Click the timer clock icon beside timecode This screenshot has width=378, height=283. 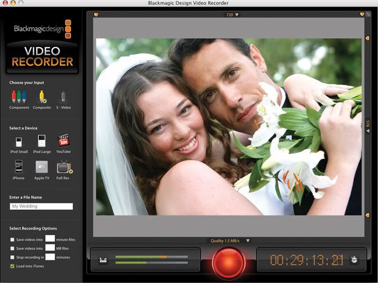click(x=354, y=260)
